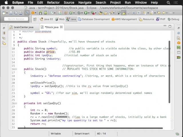Open Spotlight search in the menu bar
This screenshot has height=137, width=183.
(x=168, y=3)
